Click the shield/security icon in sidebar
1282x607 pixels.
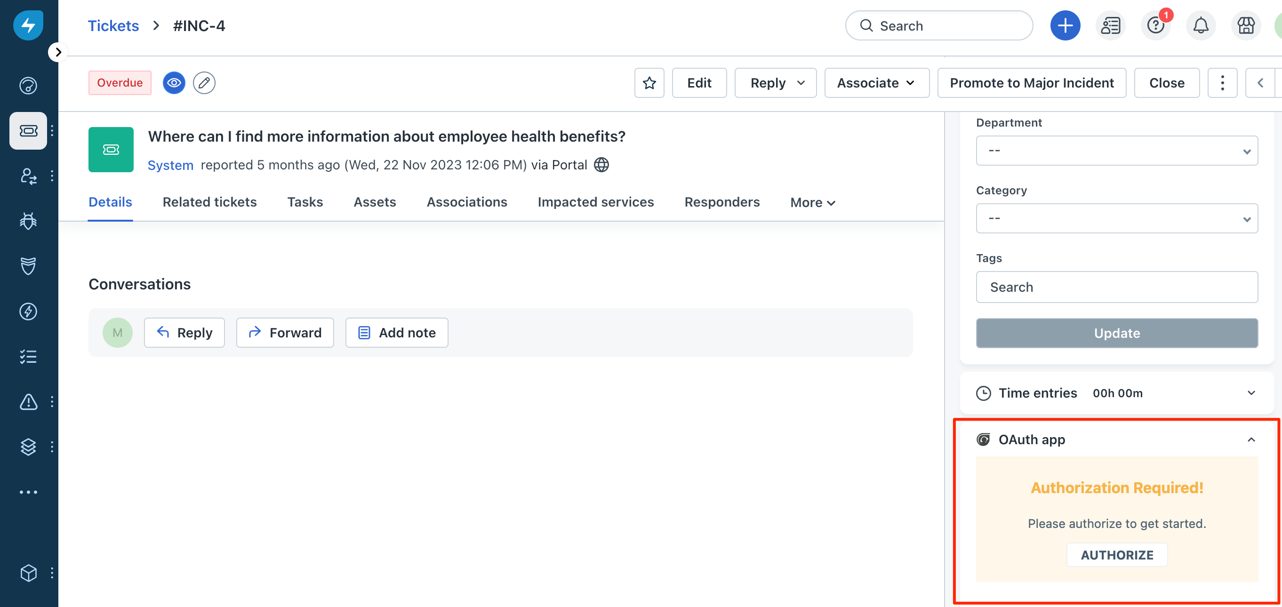[x=29, y=265]
